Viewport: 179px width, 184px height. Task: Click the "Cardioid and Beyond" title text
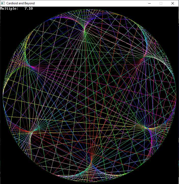tap(20, 3)
